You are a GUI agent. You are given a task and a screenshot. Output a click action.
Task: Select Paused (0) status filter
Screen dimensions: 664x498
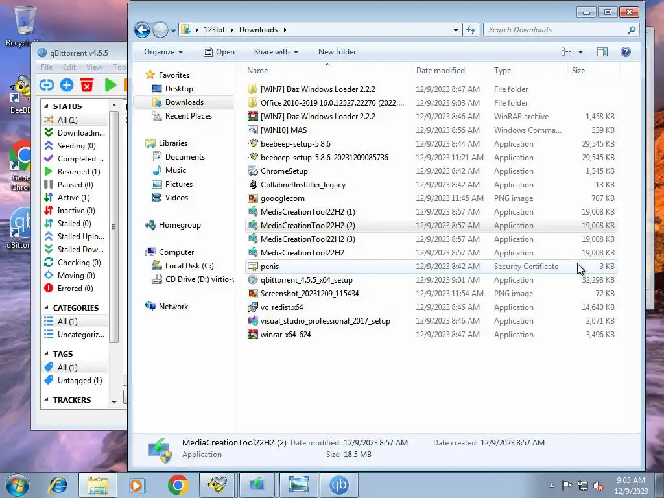(75, 185)
